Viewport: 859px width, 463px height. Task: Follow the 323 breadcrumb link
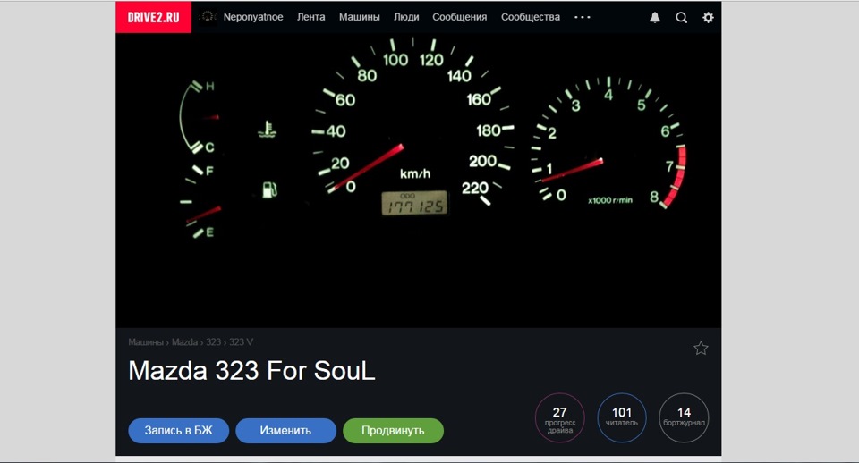point(214,342)
